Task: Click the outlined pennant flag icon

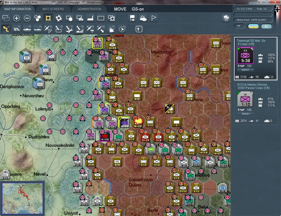Action: pyautogui.click(x=154, y=18)
